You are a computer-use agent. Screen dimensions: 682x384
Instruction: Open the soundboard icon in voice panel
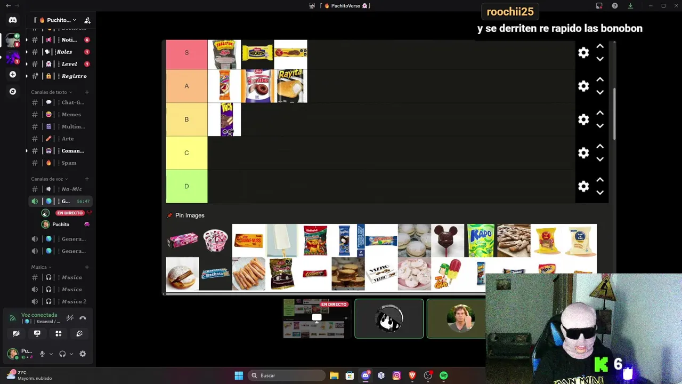(79, 333)
